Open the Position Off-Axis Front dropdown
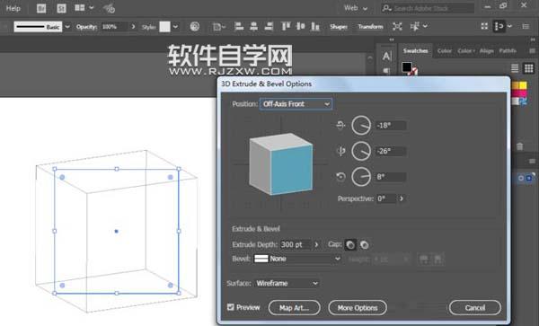Viewport: 539px width, 326px height. 296,104
